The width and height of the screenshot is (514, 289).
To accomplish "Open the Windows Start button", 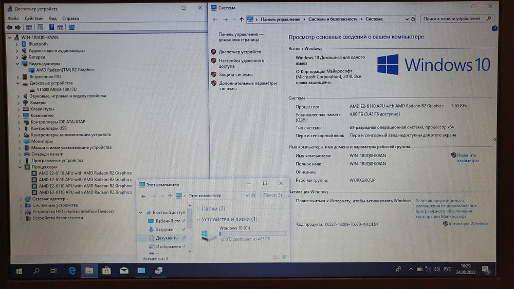I will 20,271.
